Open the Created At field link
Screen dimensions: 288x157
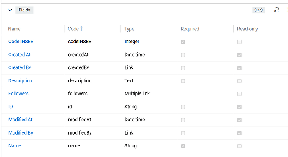[x=19, y=55]
